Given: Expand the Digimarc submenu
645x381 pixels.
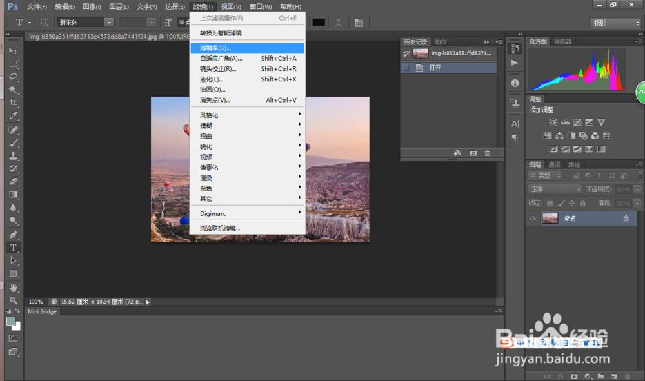Looking at the screenshot, I should click(x=248, y=213).
